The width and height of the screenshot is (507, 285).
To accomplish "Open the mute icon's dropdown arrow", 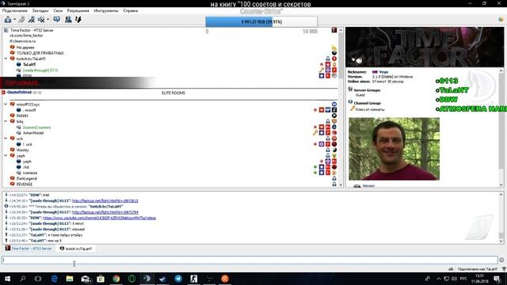I will pos(48,20).
